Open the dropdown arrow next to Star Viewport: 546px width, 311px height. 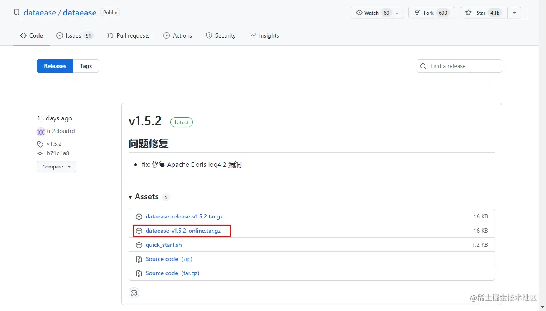[x=514, y=13]
